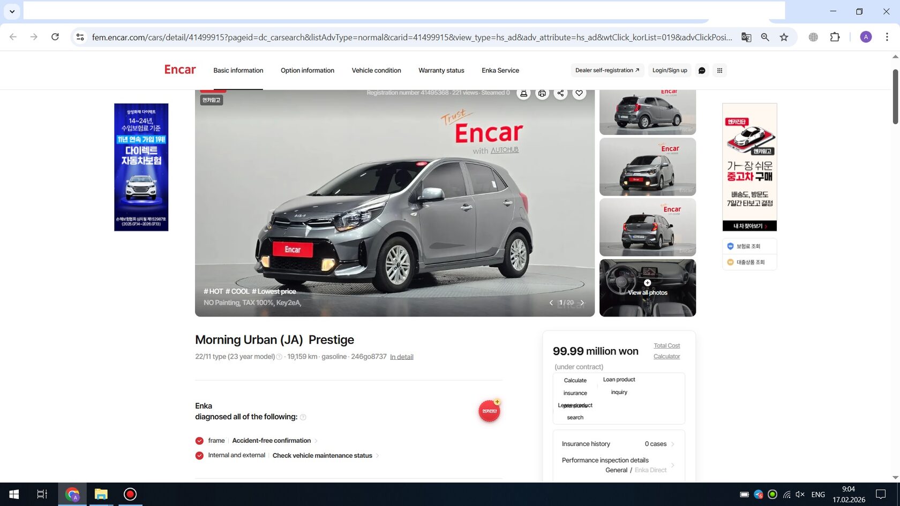
Task: Translate this page via address bar icon
Action: click(x=746, y=37)
